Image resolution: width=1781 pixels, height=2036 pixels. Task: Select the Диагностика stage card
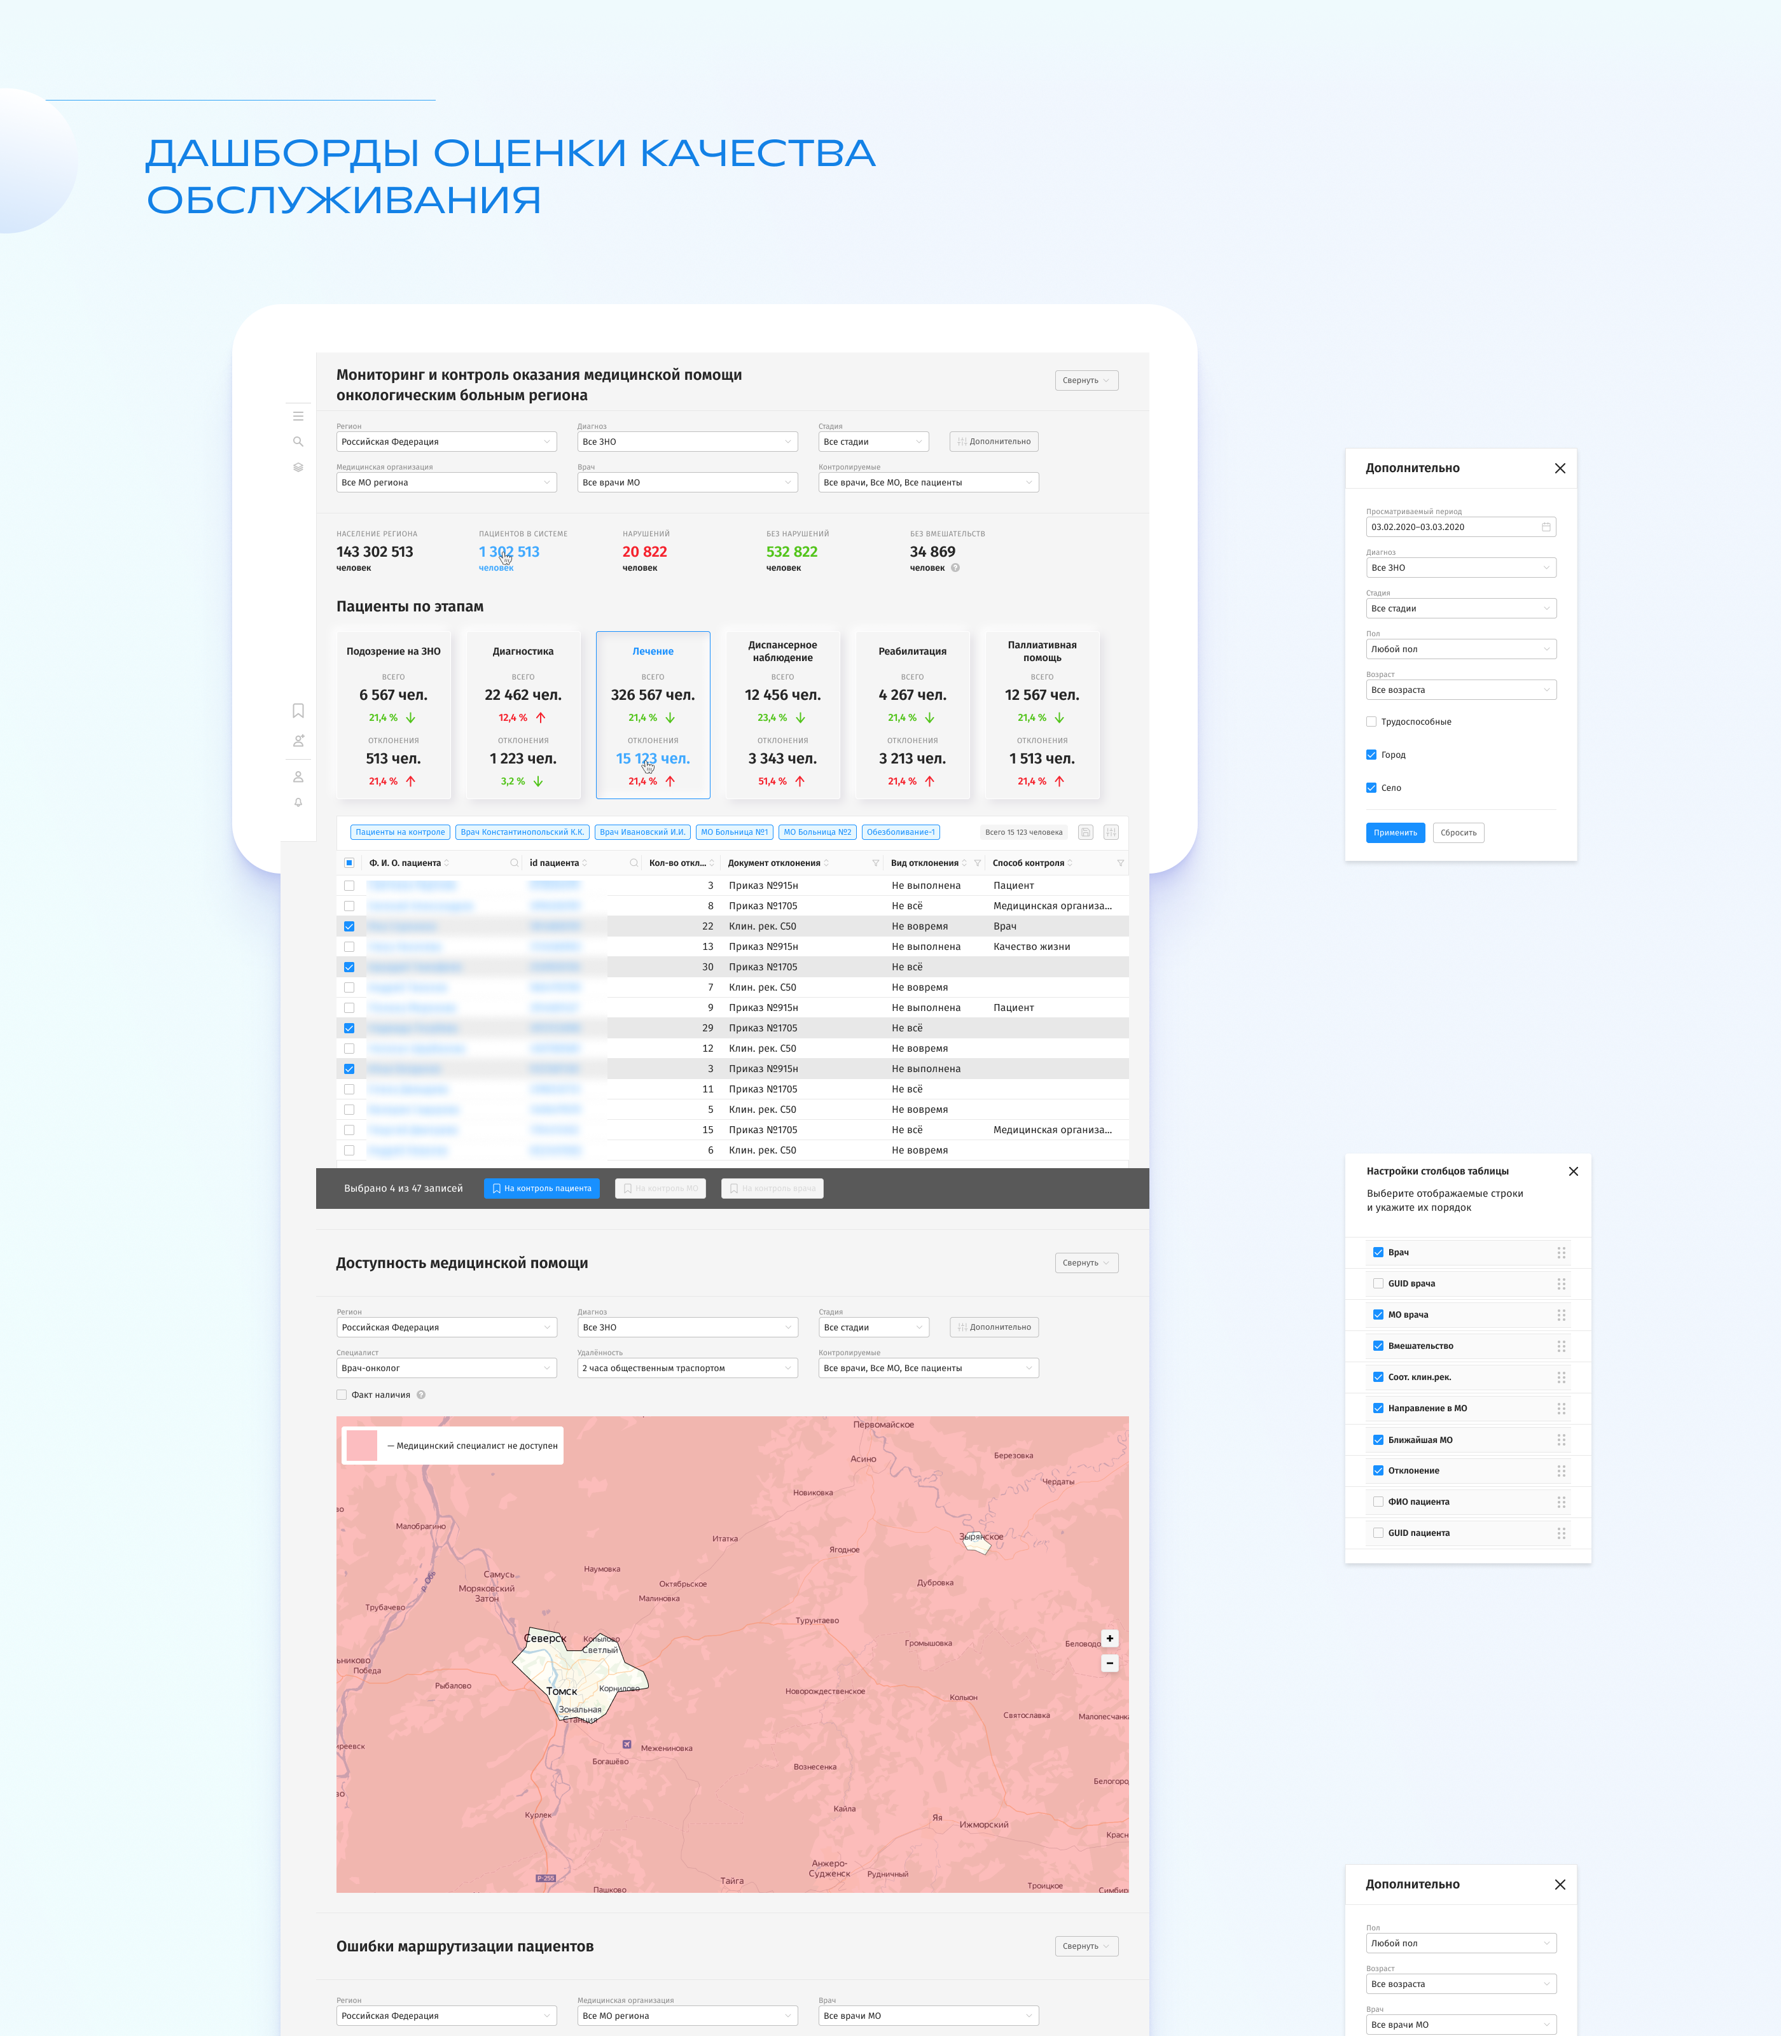523,714
